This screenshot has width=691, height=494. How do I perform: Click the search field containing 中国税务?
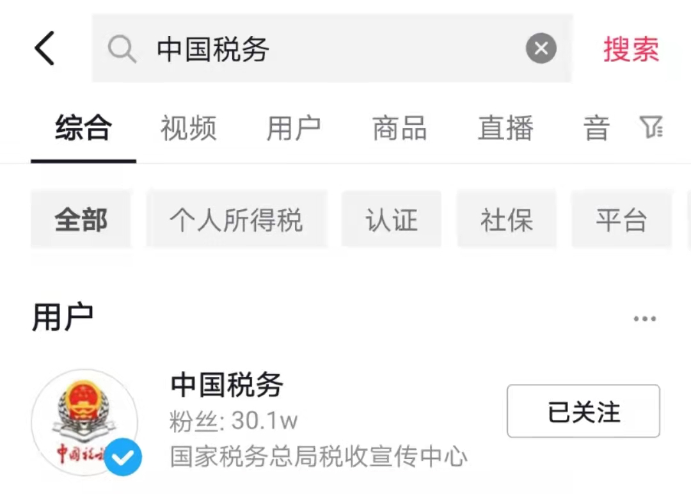point(332,48)
